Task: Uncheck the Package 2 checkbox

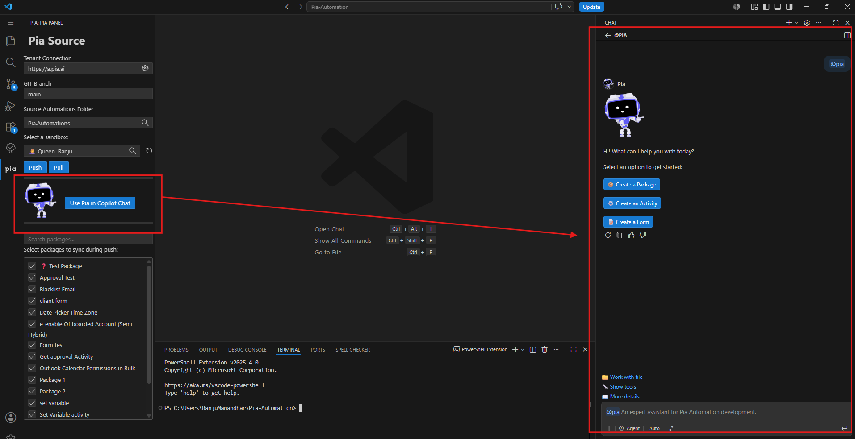Action: pos(32,391)
